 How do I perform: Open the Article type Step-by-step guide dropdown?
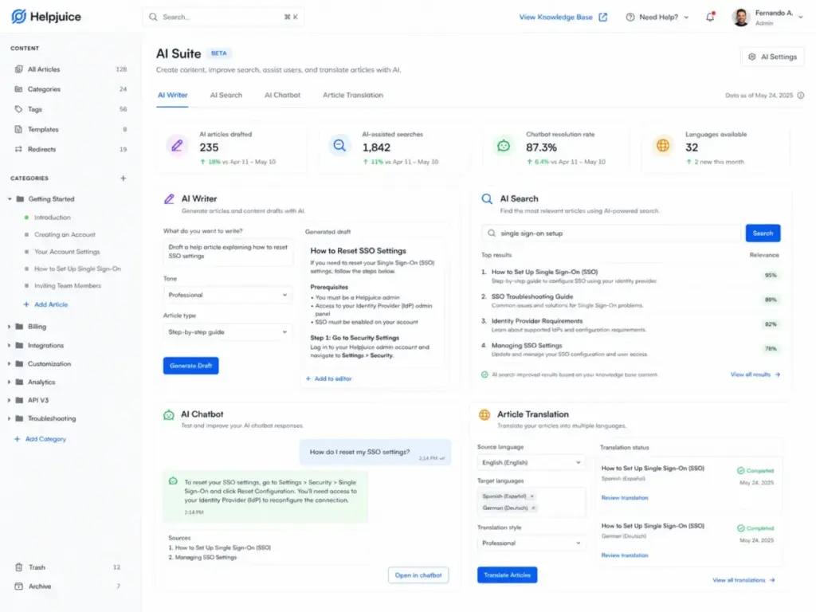[x=227, y=332]
